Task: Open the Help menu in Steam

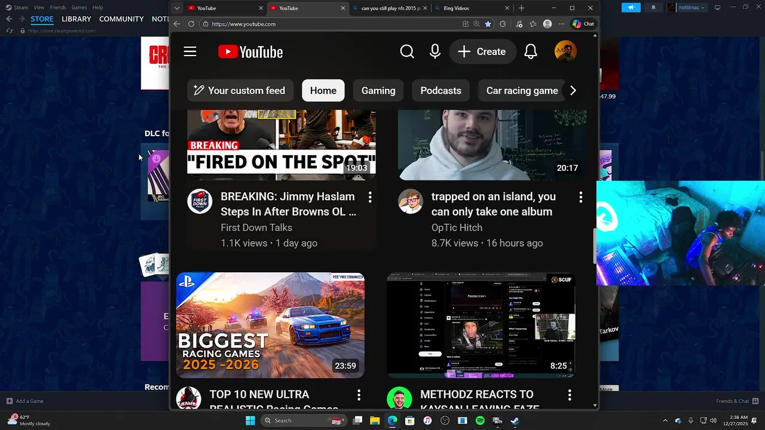Action: pyautogui.click(x=97, y=7)
